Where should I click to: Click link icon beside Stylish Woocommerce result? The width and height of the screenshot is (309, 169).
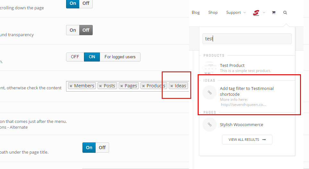210,125
